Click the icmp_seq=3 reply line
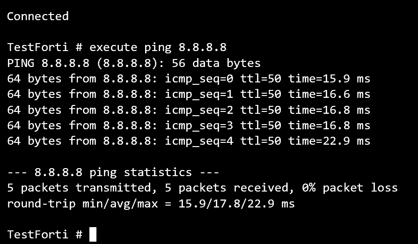 click(x=189, y=126)
